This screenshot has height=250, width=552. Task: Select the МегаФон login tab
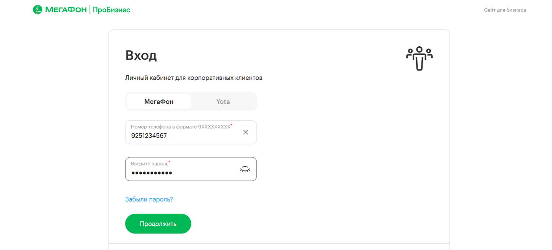(x=159, y=101)
